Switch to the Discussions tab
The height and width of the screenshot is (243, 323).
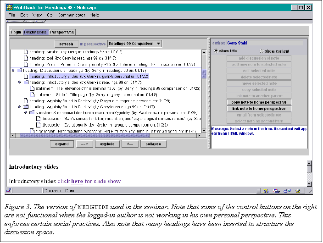click(36, 32)
